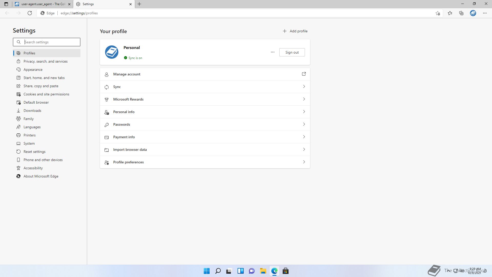
Task: Open the vertical tabs icon
Action: [x=6, y=4]
